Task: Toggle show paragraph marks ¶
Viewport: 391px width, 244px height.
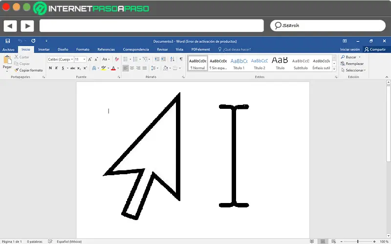Action: pyautogui.click(x=181, y=59)
